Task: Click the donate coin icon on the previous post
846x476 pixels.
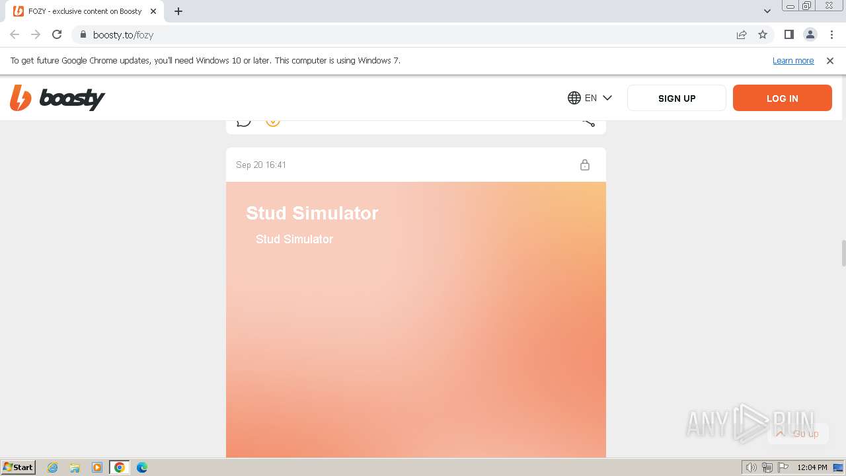Action: click(273, 122)
